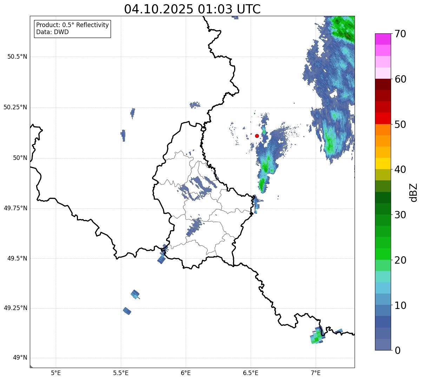Click the "5.5°E" longitude label
Screen dimensions: 422x380
(121, 373)
